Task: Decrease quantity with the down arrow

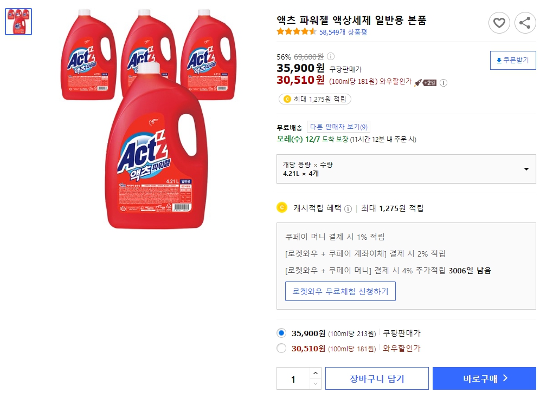Action: tap(316, 384)
